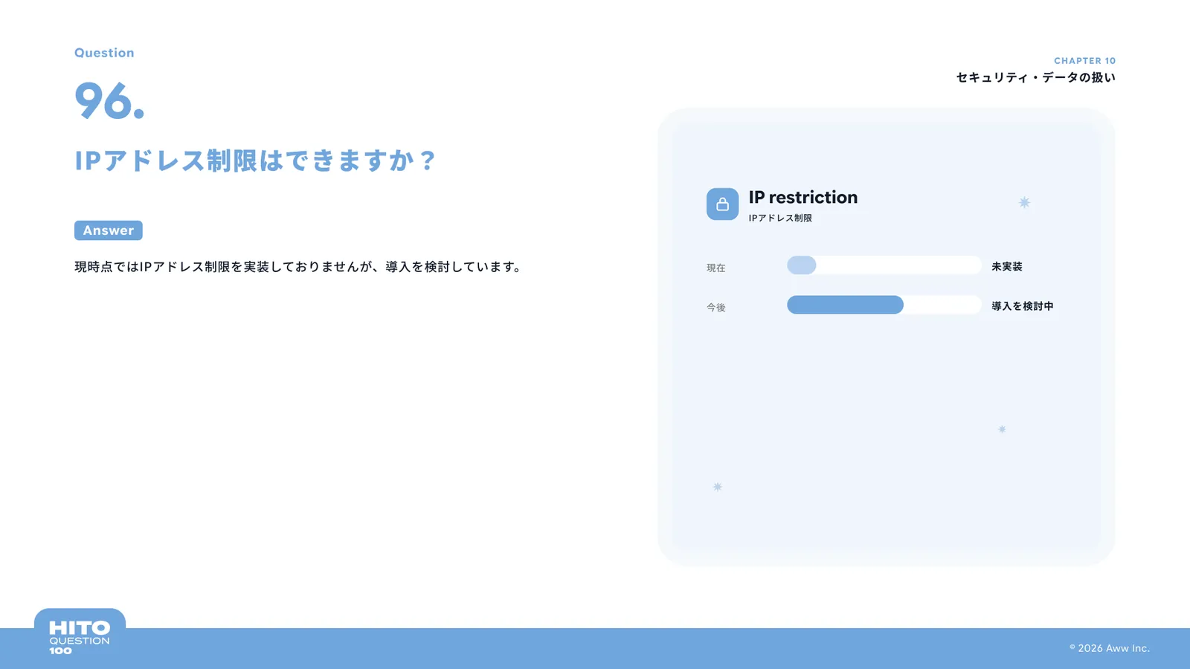Click the small sparkle at card bottom-left
Screen dimensions: 1190x669
pyautogui.click(x=718, y=487)
